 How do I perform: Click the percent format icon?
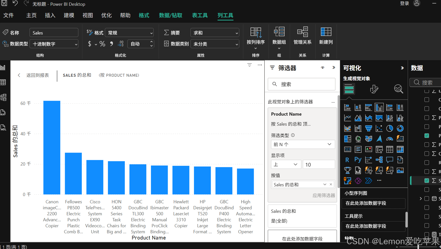(x=102, y=44)
